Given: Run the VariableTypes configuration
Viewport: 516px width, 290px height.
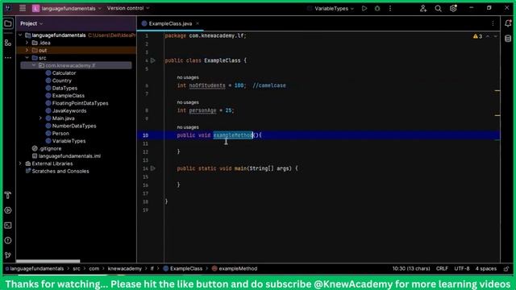Looking at the screenshot, I should (x=364, y=8).
